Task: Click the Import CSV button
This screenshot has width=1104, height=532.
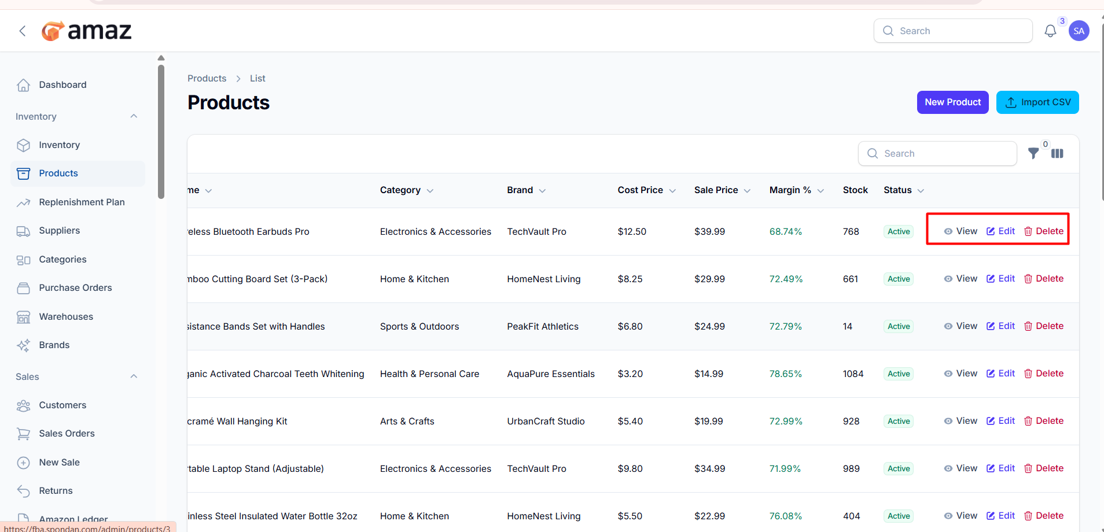Action: (x=1037, y=102)
